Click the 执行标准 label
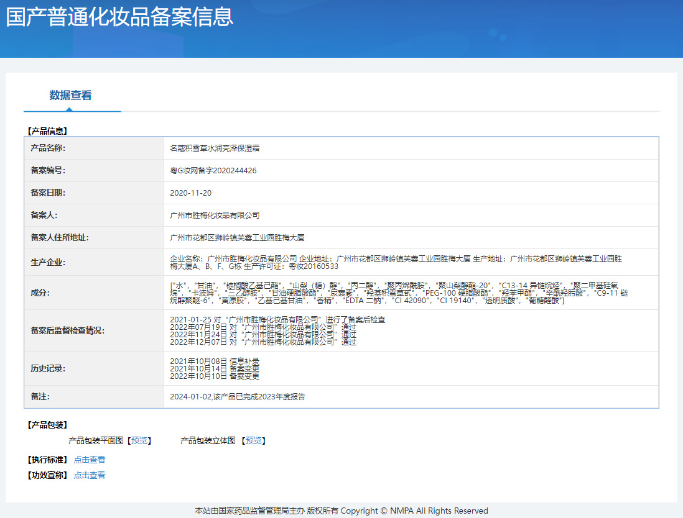The height and width of the screenshot is (518, 683). coord(47,460)
